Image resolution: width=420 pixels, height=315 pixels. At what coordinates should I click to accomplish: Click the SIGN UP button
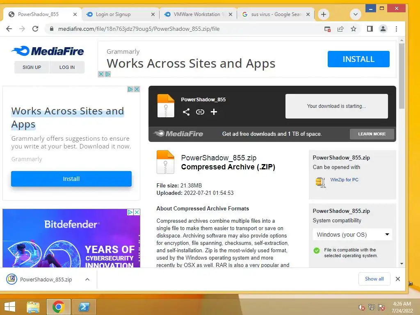click(32, 67)
